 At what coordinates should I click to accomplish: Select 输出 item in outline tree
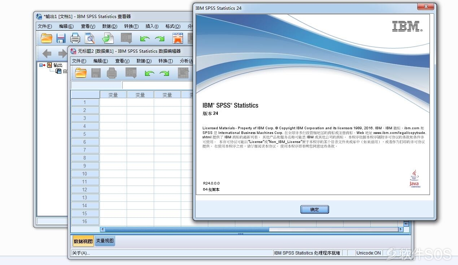[58, 65]
